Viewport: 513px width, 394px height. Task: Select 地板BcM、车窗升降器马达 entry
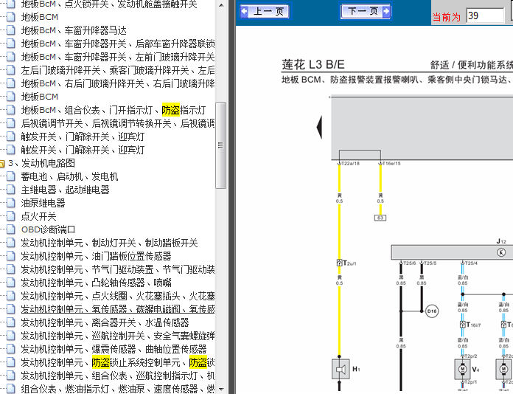[74, 30]
